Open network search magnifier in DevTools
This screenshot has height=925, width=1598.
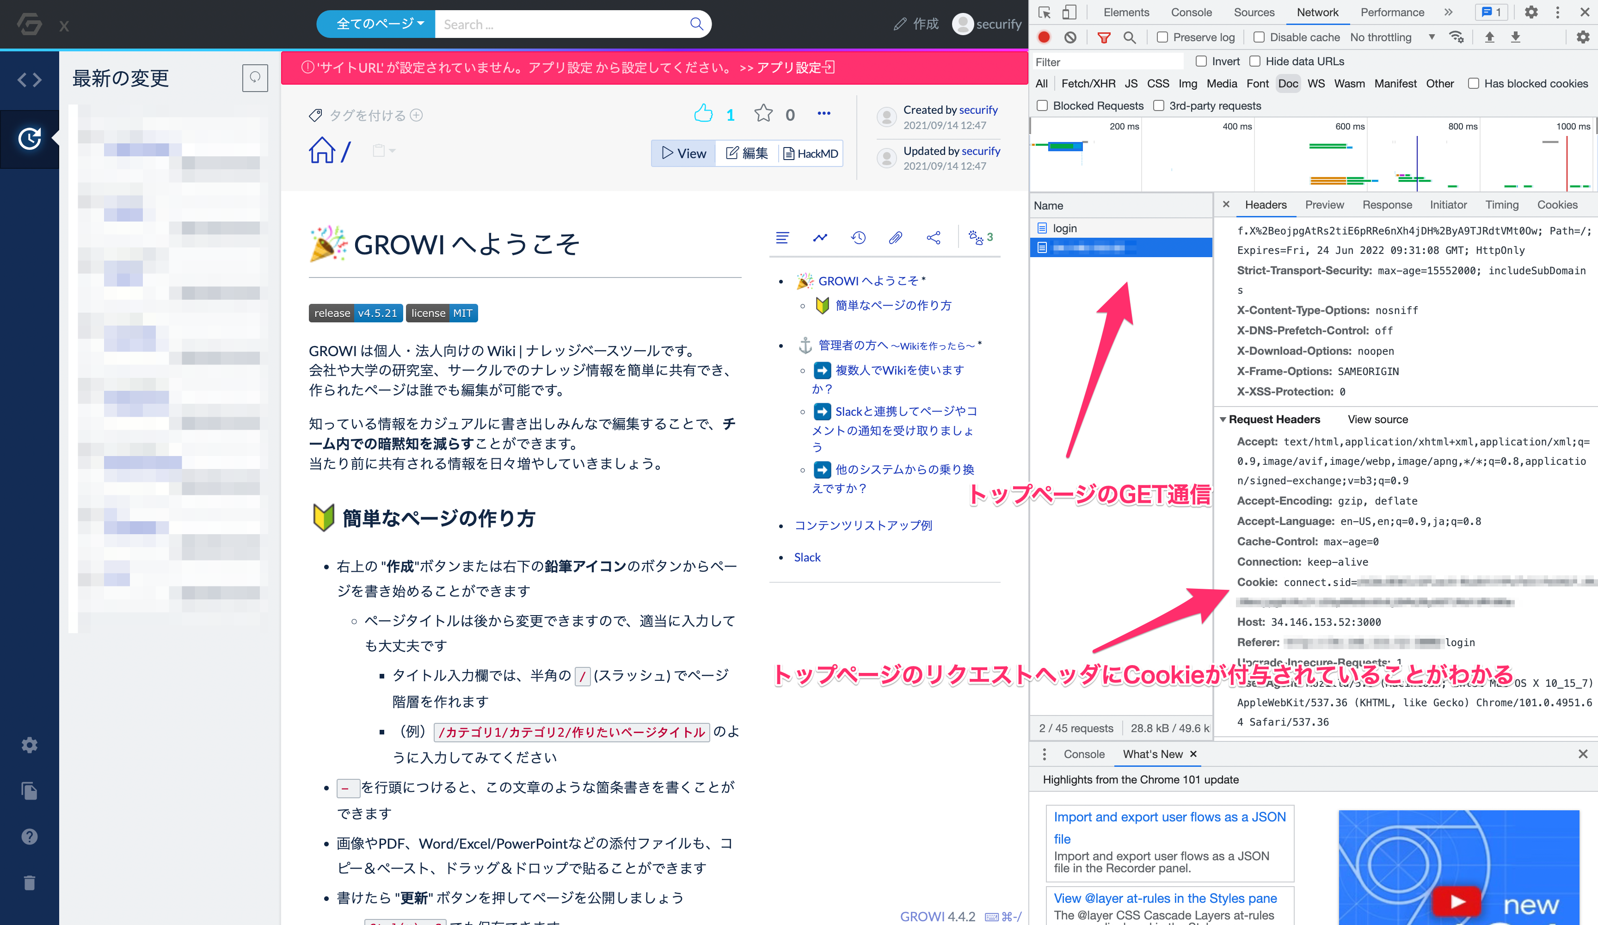[1130, 37]
